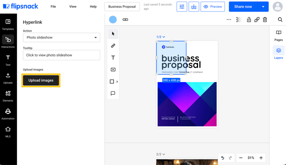Screen dimensions: 286x165
Task: Toggle the transparency checkerboard icon
Action: pyautogui.click(x=239, y=20)
